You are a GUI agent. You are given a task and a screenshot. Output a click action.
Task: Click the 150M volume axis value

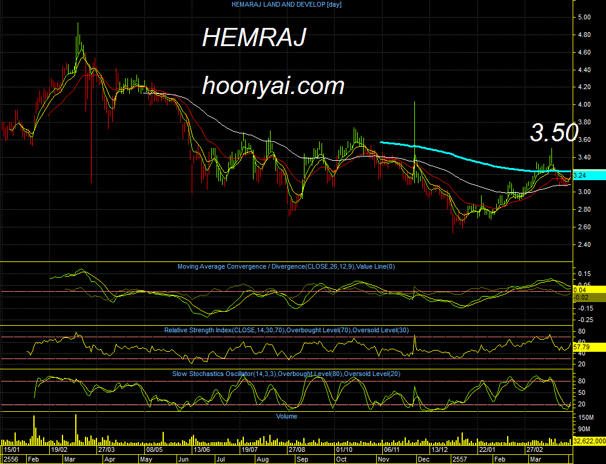point(586,418)
